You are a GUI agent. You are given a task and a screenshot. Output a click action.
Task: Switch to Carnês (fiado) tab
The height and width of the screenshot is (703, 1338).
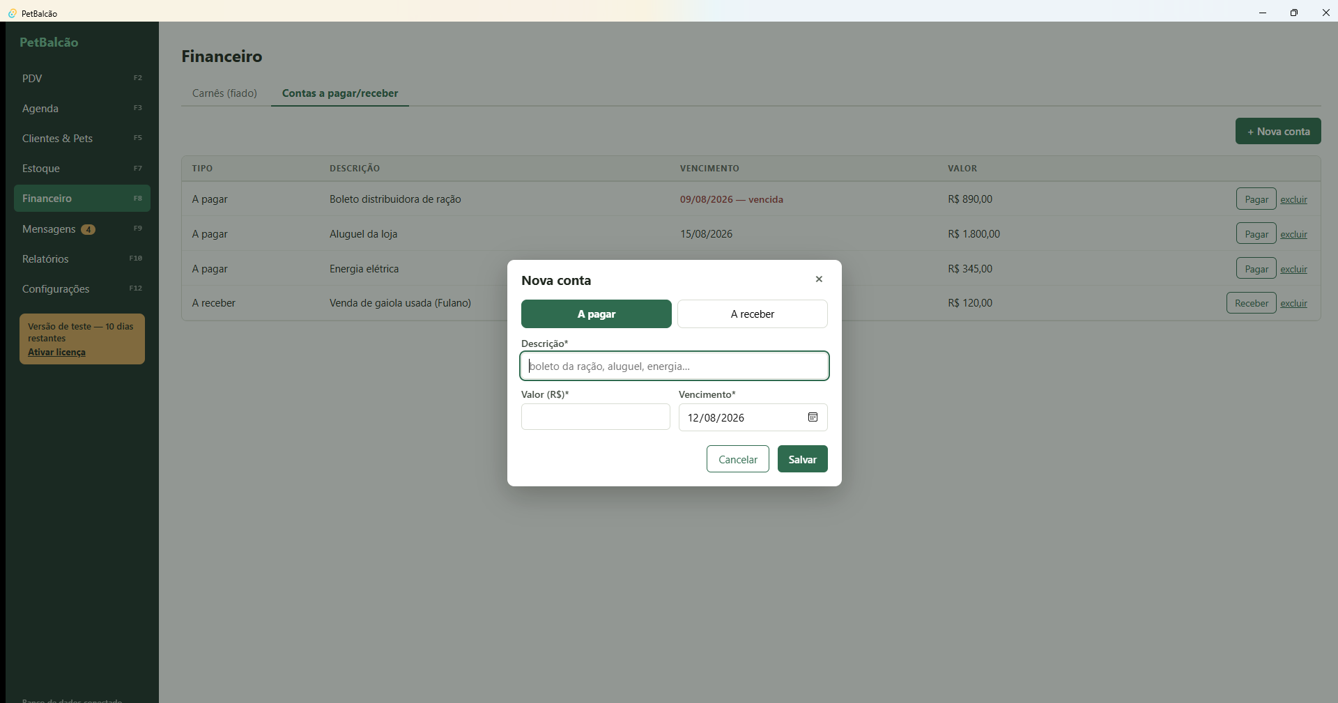coord(224,93)
